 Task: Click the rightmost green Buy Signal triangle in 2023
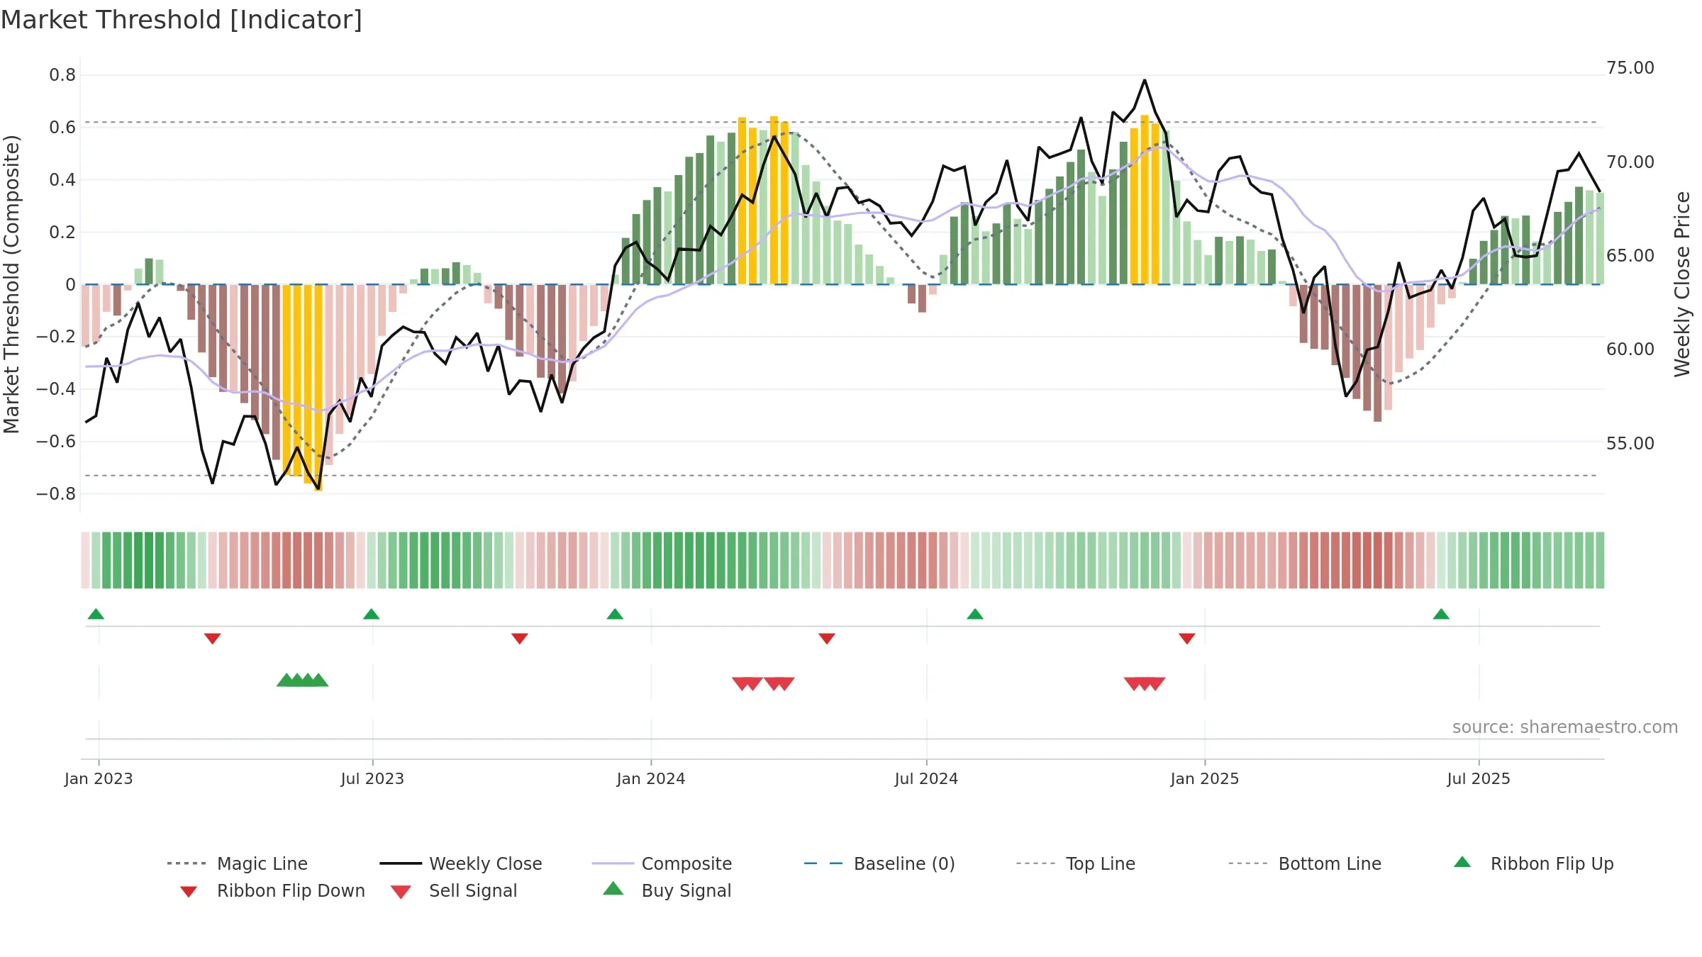318,680
